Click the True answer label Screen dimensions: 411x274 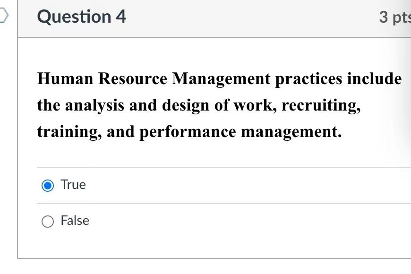(72, 185)
